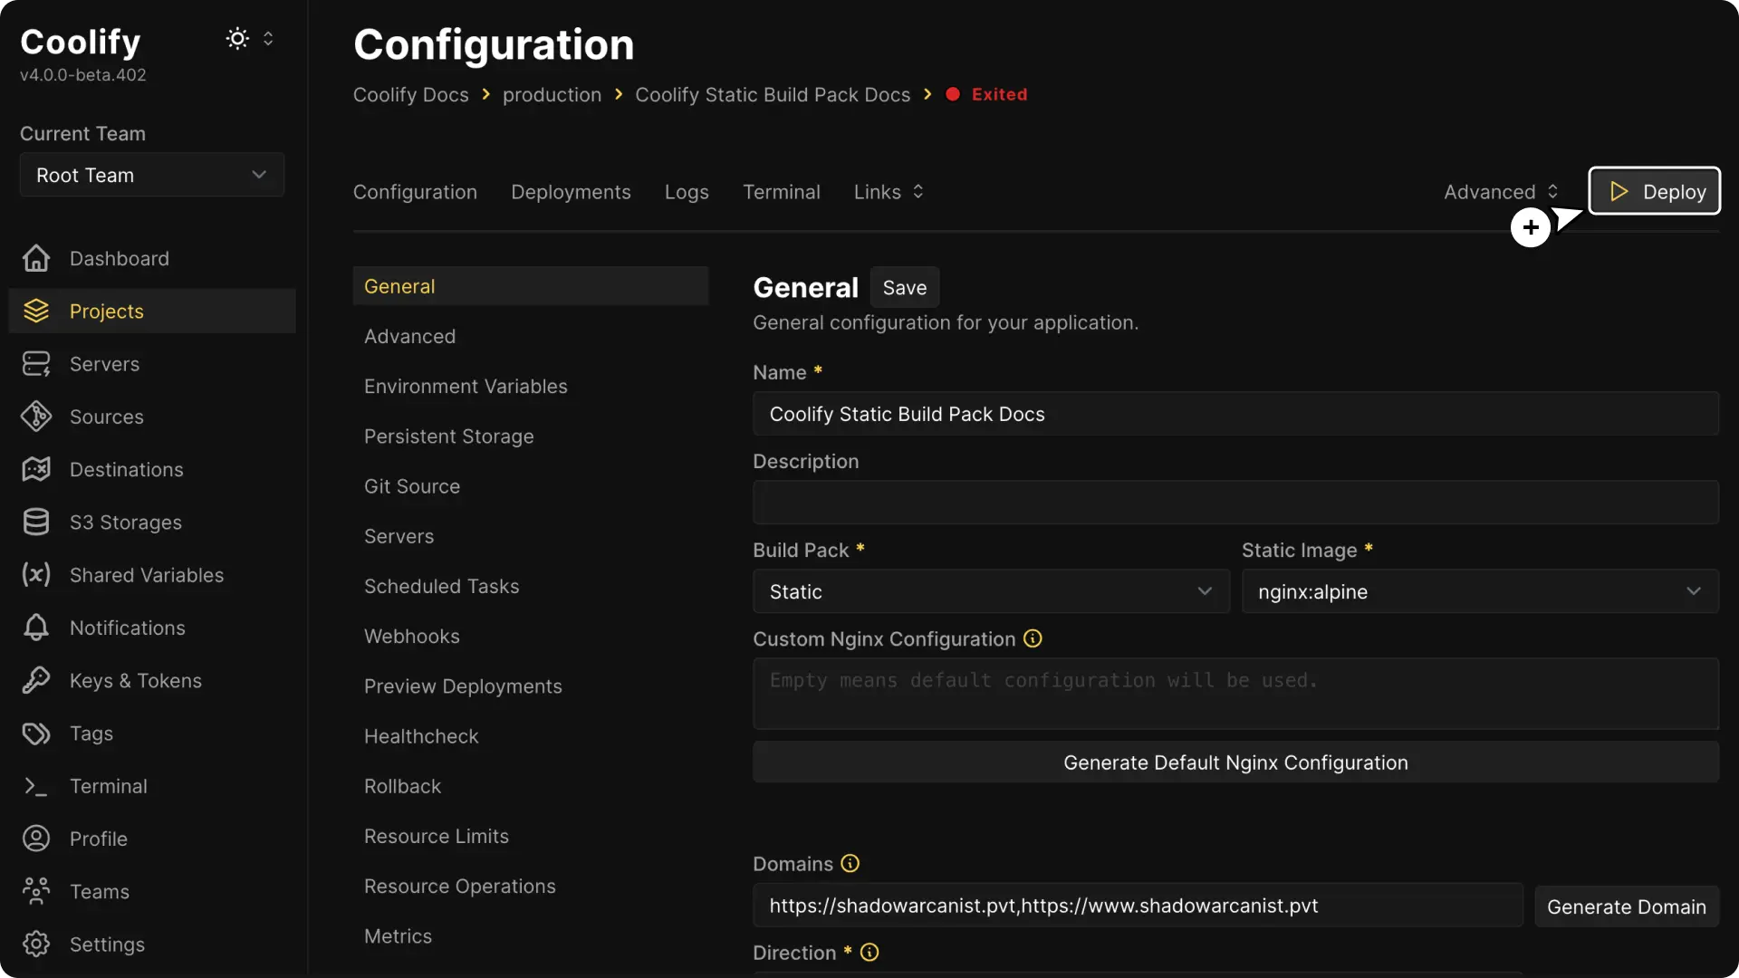Open the Environment Variables section
The width and height of the screenshot is (1739, 978).
[x=466, y=386]
